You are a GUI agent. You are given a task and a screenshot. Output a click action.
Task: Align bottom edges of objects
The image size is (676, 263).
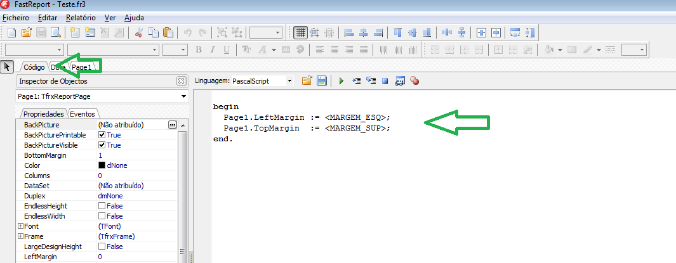coord(427,33)
